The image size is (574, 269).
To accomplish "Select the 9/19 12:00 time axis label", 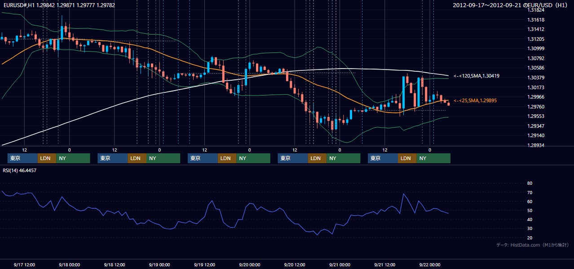I will pos(204,265).
